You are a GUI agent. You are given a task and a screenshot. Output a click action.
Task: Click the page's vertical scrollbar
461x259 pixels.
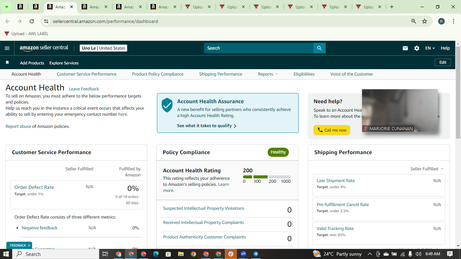click(x=458, y=93)
